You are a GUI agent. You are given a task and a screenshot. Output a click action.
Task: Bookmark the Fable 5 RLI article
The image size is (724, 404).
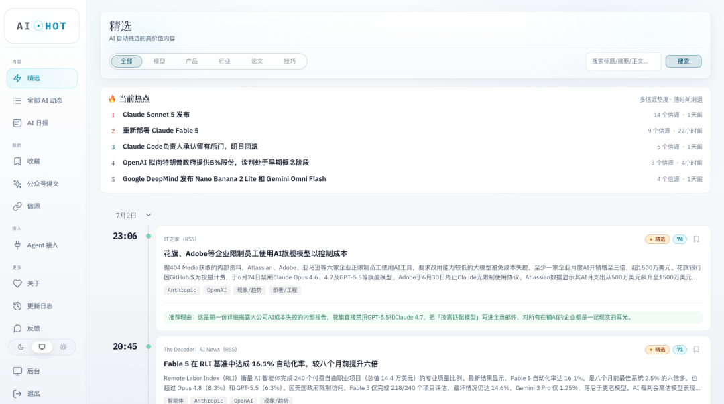click(x=697, y=350)
